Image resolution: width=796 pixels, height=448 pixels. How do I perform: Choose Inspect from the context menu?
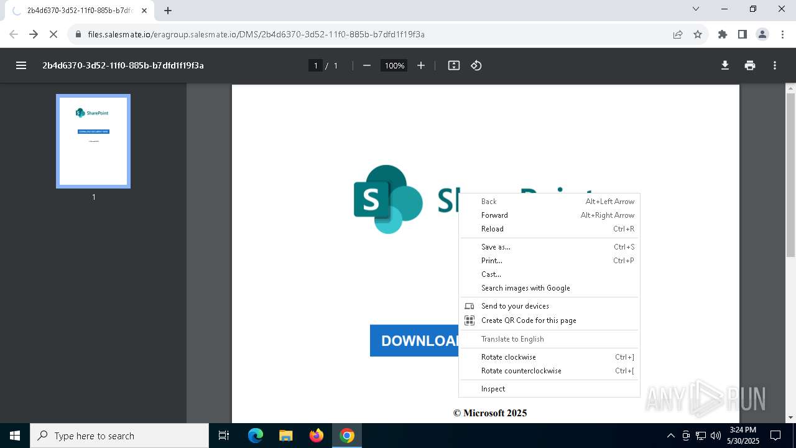pos(549,389)
